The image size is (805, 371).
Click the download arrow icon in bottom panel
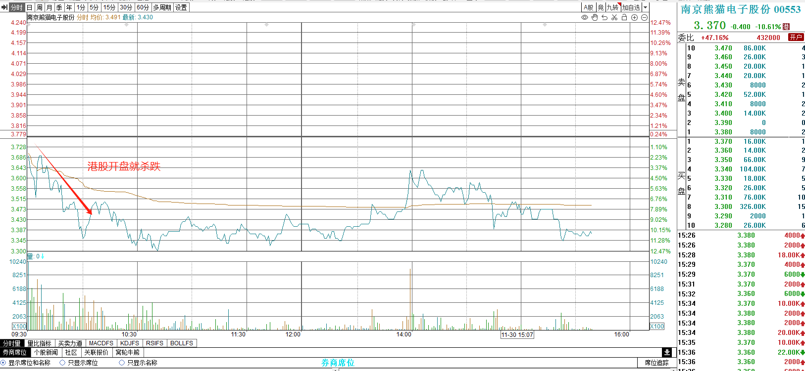tap(667, 352)
